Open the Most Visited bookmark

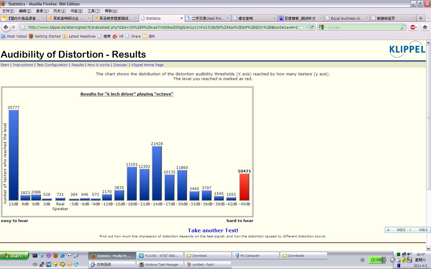coord(14,36)
